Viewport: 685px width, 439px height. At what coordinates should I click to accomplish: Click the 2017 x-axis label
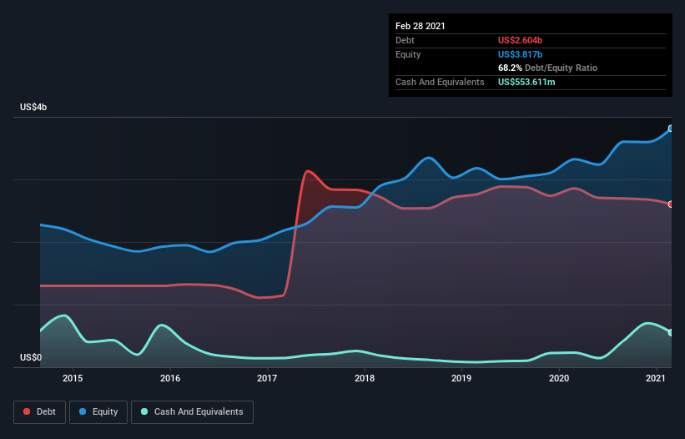point(267,378)
